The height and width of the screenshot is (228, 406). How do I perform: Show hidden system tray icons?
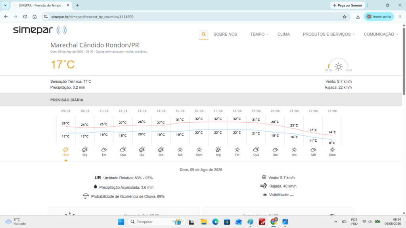coord(335,222)
